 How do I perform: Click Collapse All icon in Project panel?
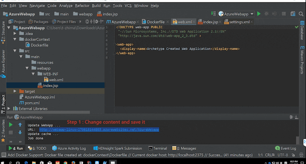pyautogui.click(x=91, y=22)
